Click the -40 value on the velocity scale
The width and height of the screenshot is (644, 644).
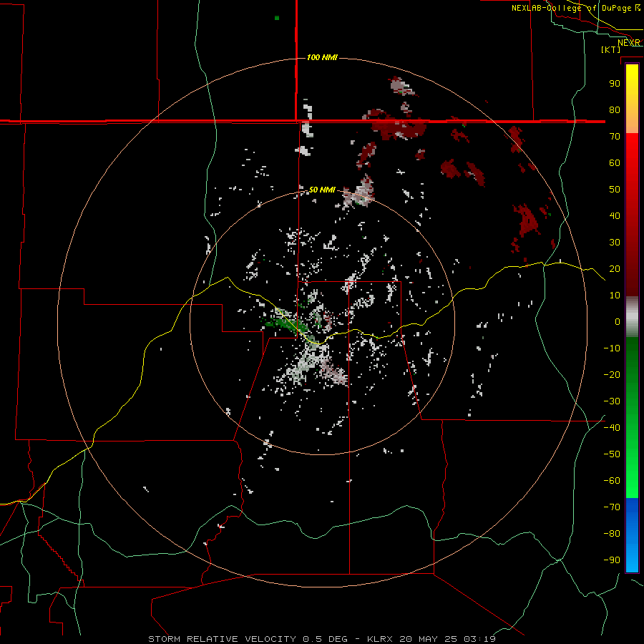click(612, 428)
